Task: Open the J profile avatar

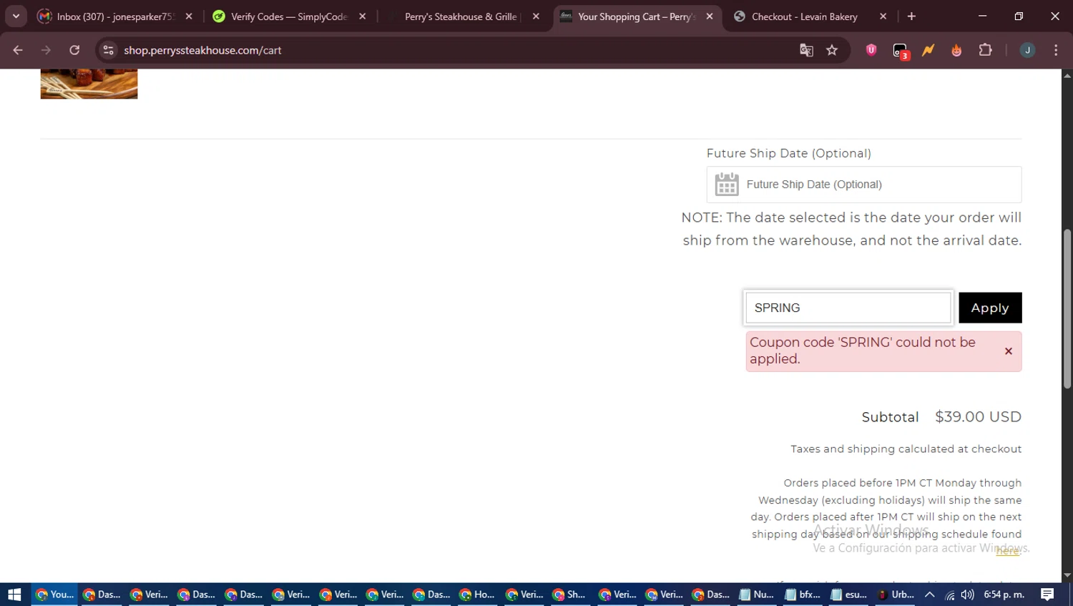Action: pyautogui.click(x=1027, y=50)
